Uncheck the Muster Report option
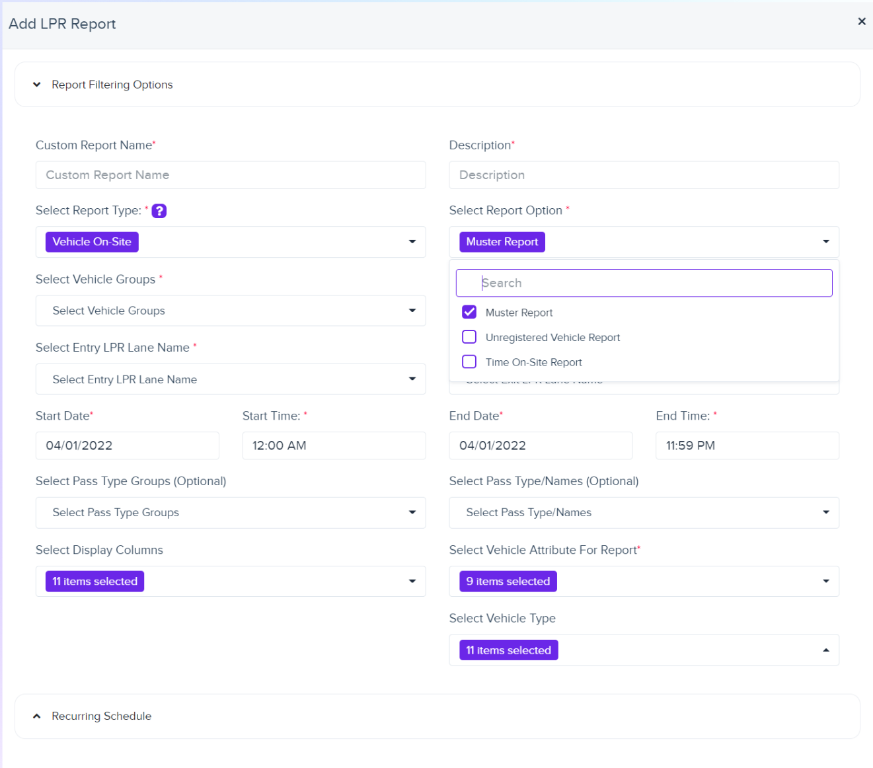 pos(469,311)
